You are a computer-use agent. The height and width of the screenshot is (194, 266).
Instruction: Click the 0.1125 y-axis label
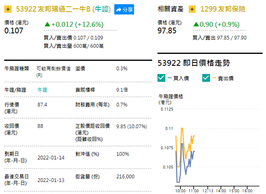167,109
